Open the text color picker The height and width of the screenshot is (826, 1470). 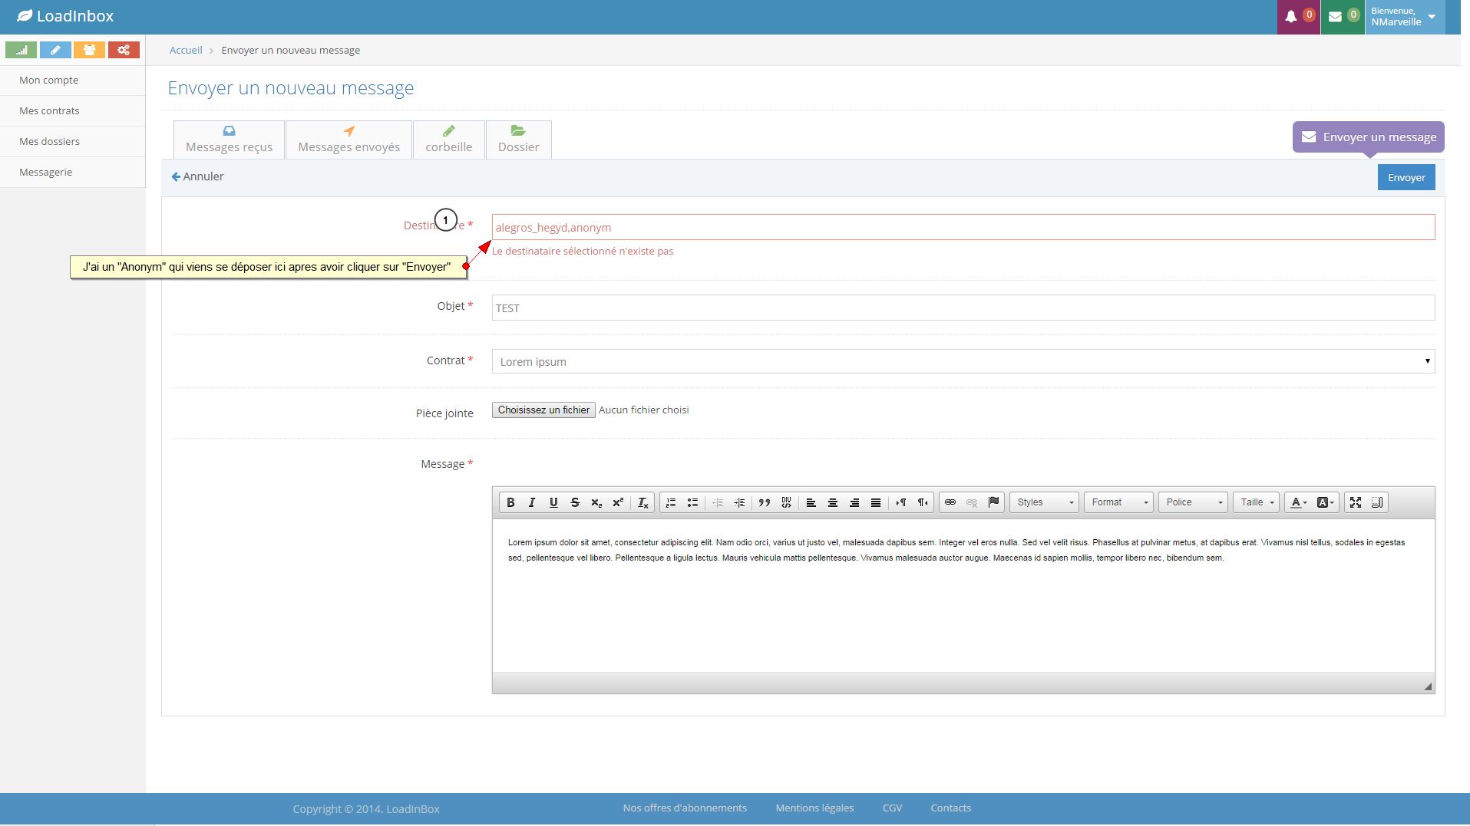point(1298,502)
